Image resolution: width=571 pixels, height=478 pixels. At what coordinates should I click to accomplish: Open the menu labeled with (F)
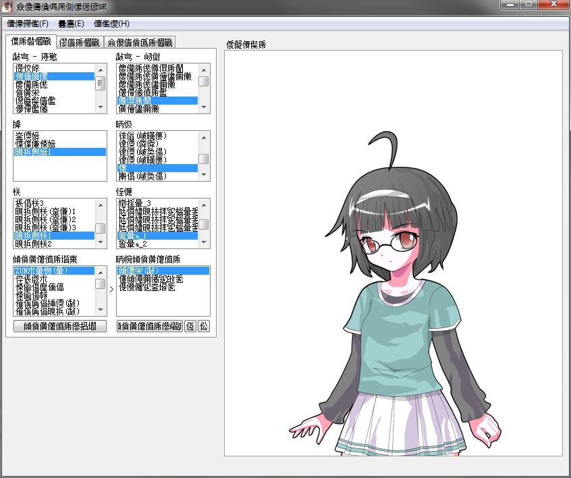click(x=28, y=24)
